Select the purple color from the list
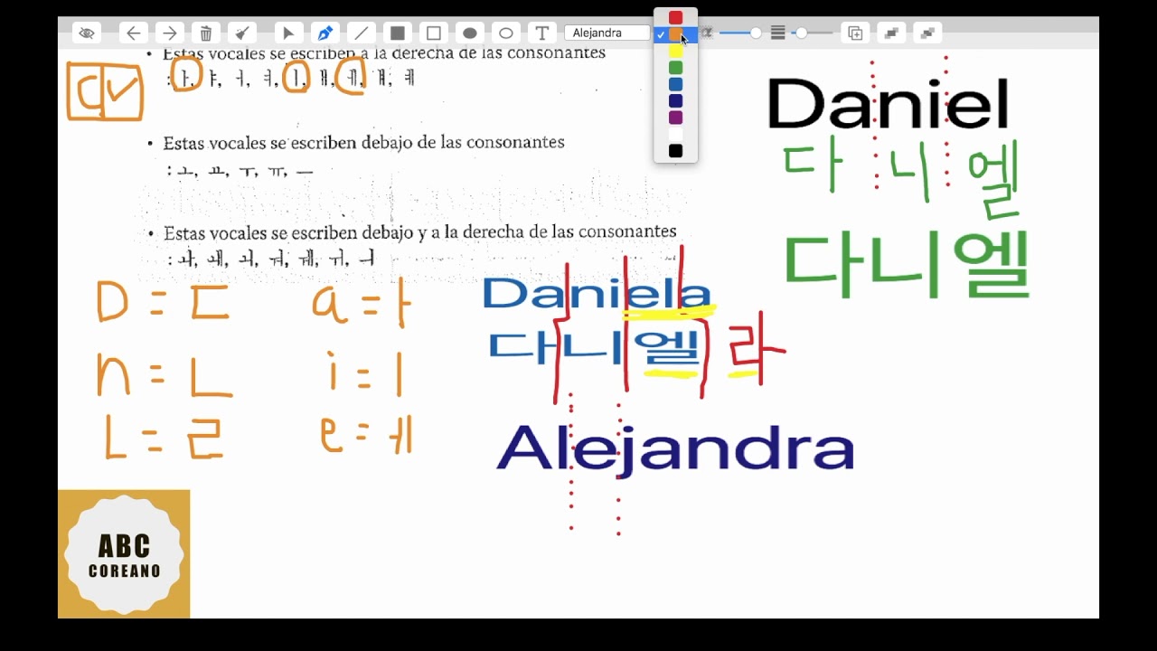 point(675,118)
